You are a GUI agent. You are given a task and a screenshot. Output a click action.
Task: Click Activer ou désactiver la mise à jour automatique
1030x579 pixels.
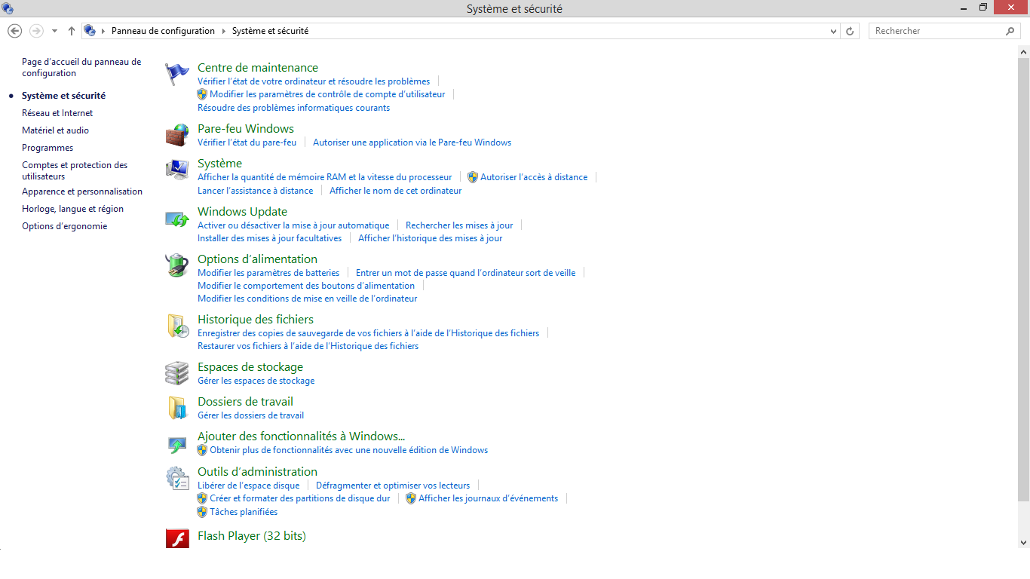click(293, 225)
